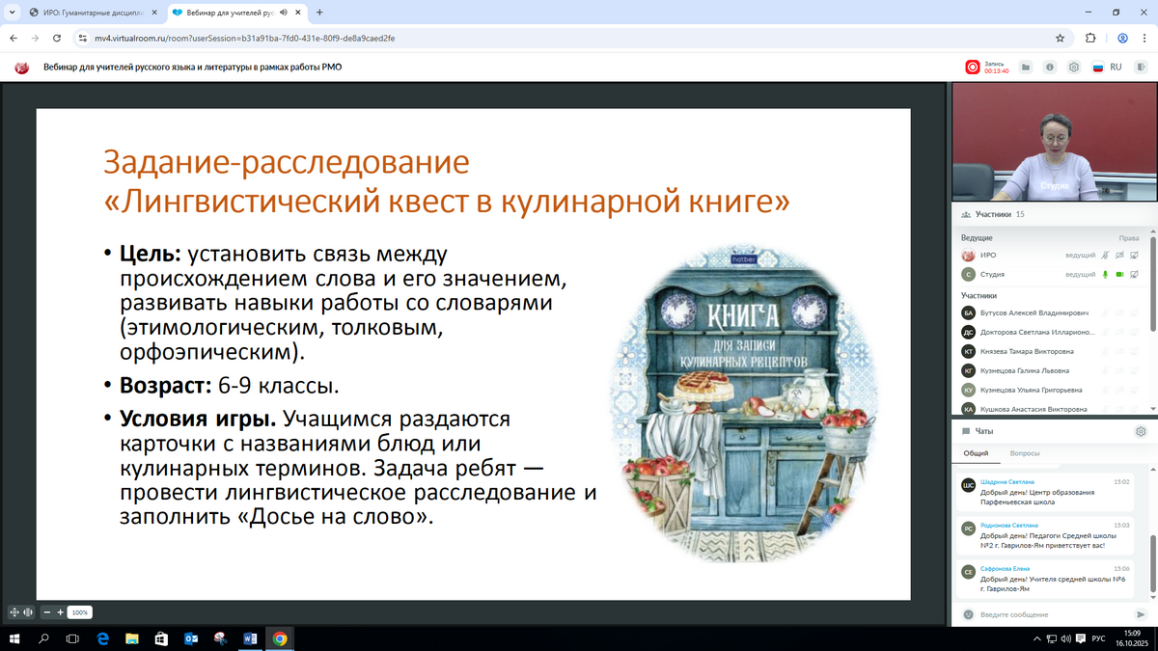Open the emoji picker in chat
Screen dimensions: 1158x651
coord(969,614)
